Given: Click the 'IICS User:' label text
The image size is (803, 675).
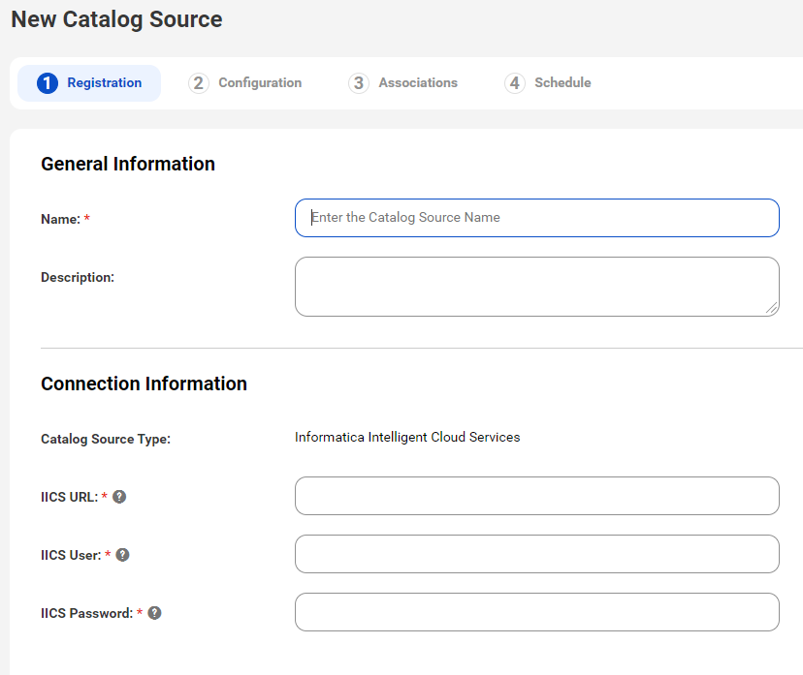Looking at the screenshot, I should (x=71, y=555).
